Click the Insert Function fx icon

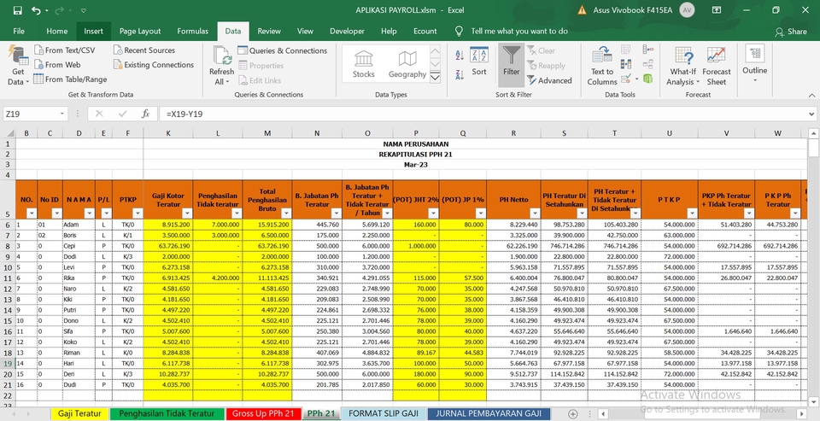tap(146, 114)
